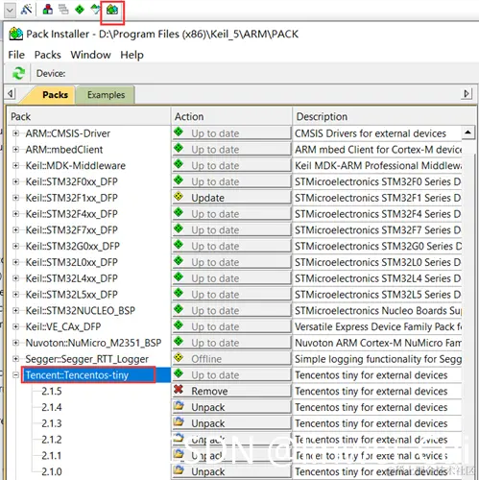
Task: Click Unpack for version 2.1.0
Action: (231, 471)
